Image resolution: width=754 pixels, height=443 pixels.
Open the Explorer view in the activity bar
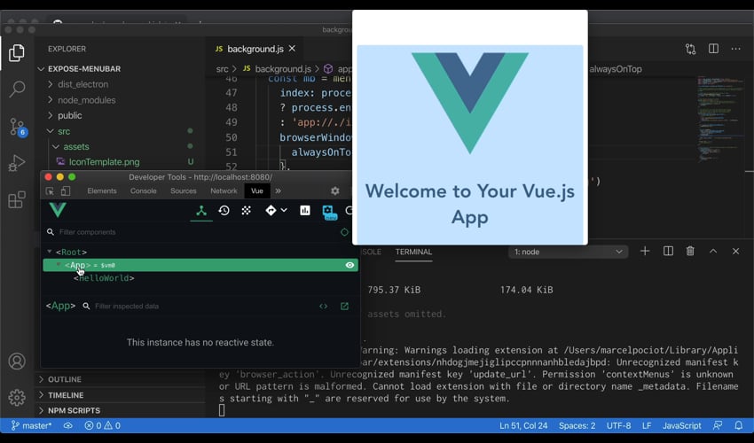pos(17,52)
